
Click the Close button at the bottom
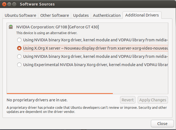coord(162,124)
